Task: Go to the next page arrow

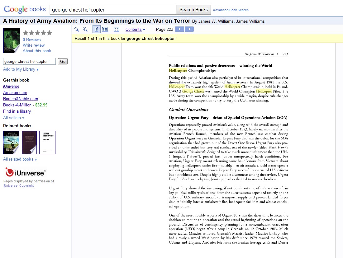Action: [189, 29]
